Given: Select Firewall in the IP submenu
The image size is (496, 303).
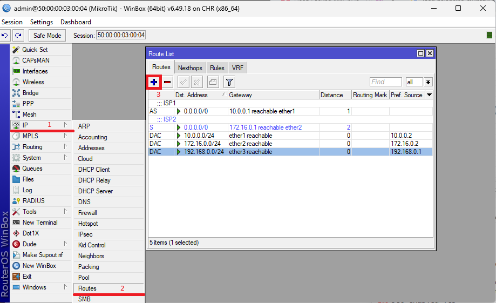Looking at the screenshot, I should (x=87, y=213).
